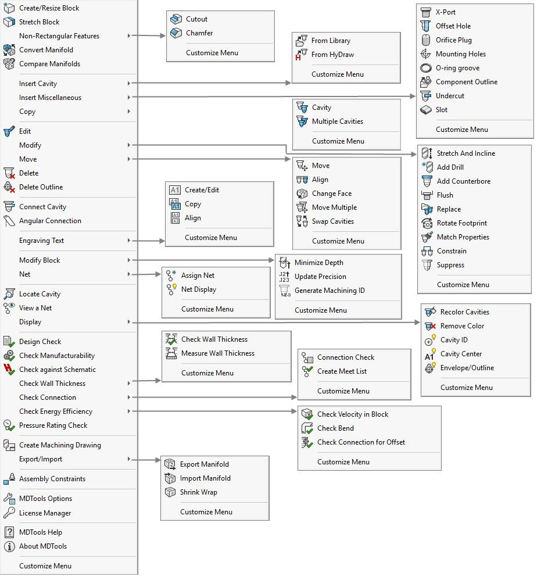The image size is (541, 580).
Task: Click the Chamfer icon
Action: point(176,33)
